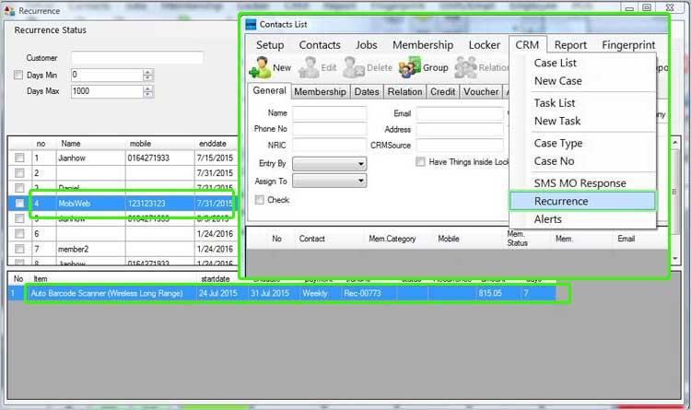Toggle Have Things Inside Locker checkbox
The height and width of the screenshot is (410, 691).
point(420,162)
